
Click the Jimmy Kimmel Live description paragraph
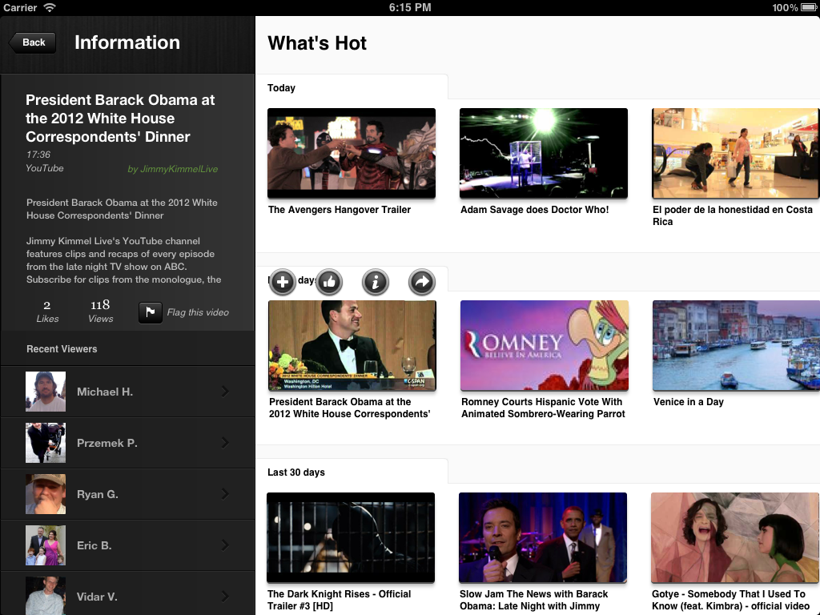pyautogui.click(x=123, y=260)
